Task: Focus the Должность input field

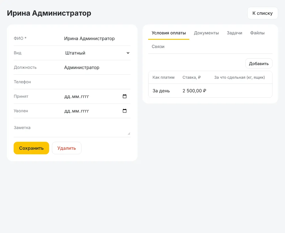Action: pyautogui.click(x=97, y=67)
